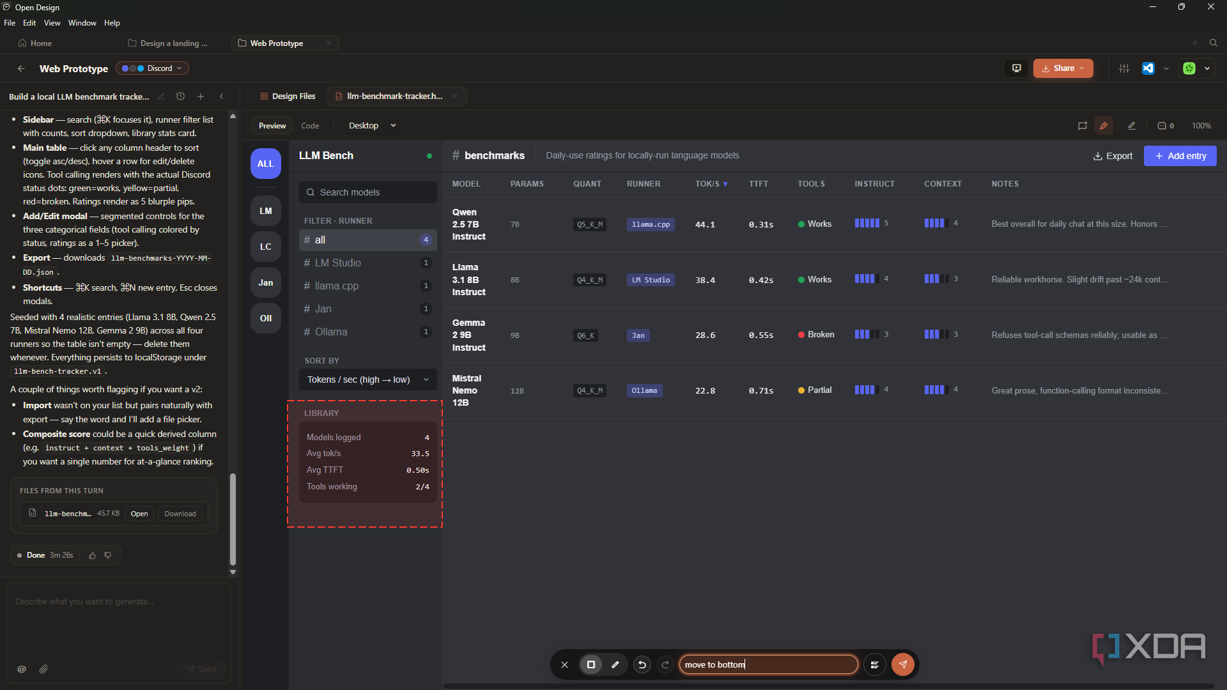Click the Search models field
Image resolution: width=1227 pixels, height=690 pixels.
[x=368, y=192]
